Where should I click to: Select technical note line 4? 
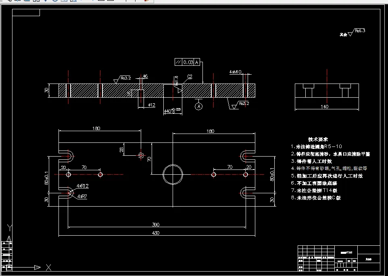pos(329,168)
